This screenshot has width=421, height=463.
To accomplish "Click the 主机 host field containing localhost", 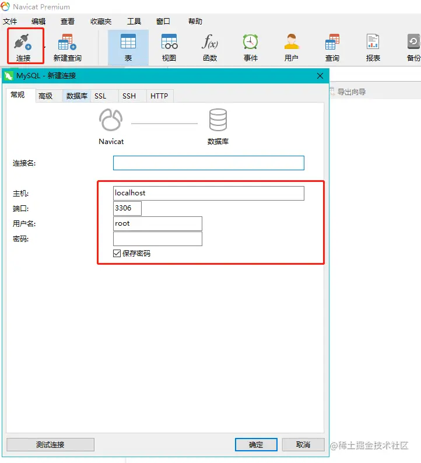I will (208, 193).
